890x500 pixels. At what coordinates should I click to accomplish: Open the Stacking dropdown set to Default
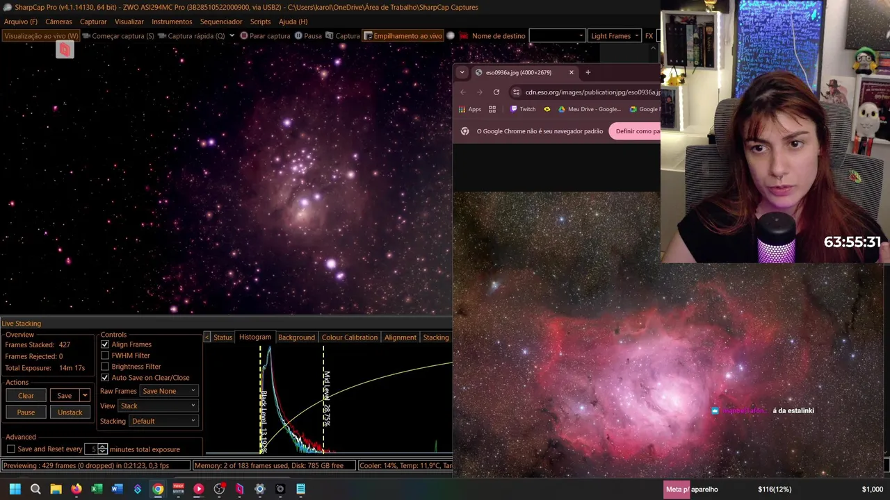tap(163, 421)
